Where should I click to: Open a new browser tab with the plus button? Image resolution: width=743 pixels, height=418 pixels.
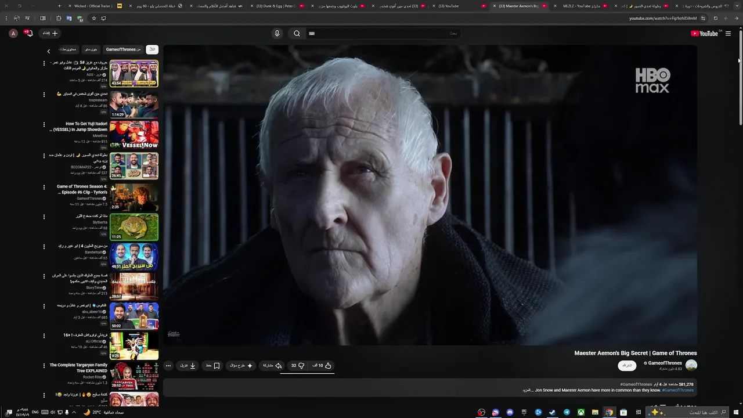[x=59, y=6]
